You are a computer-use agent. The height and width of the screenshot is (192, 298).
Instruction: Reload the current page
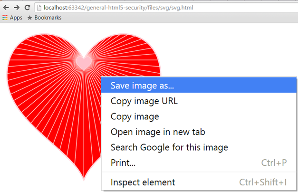click(27, 8)
